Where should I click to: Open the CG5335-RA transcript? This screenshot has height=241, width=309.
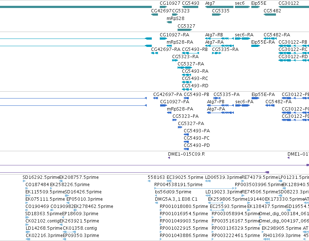(225, 49)
